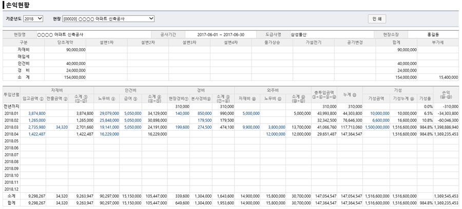Image resolution: width=462 pixels, height=209 pixels.
Task: Click 2018.02 기성금액 6,600,000 link
Action: (380, 120)
